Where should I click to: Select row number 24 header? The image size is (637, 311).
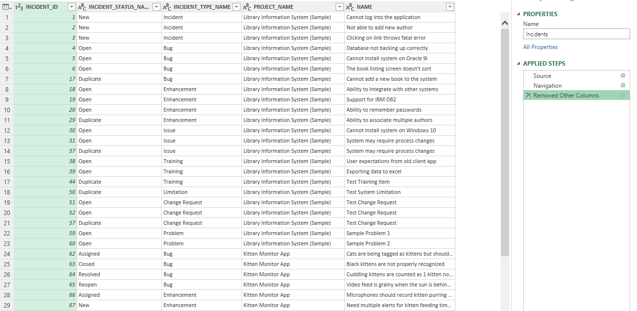[x=7, y=254]
